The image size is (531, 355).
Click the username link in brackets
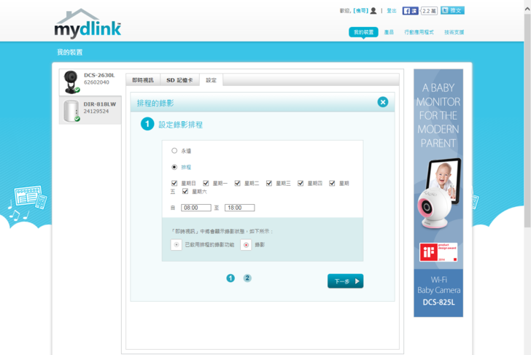click(x=360, y=11)
